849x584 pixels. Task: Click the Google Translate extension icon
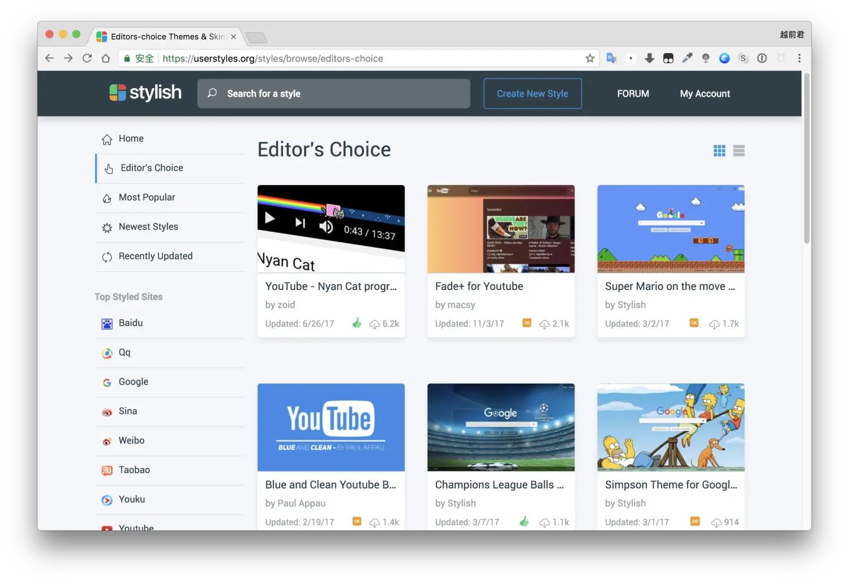tap(611, 58)
